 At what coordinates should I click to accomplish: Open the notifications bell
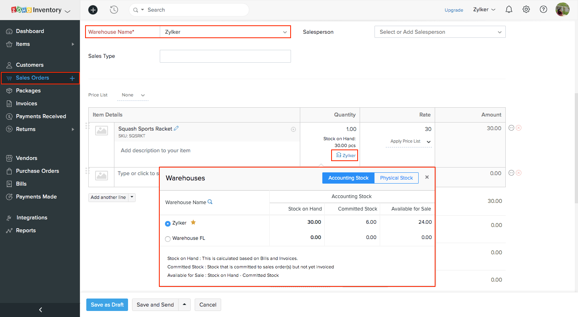pos(509,10)
